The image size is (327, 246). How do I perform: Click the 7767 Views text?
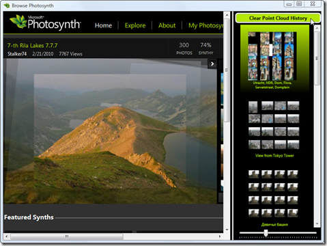coord(70,54)
